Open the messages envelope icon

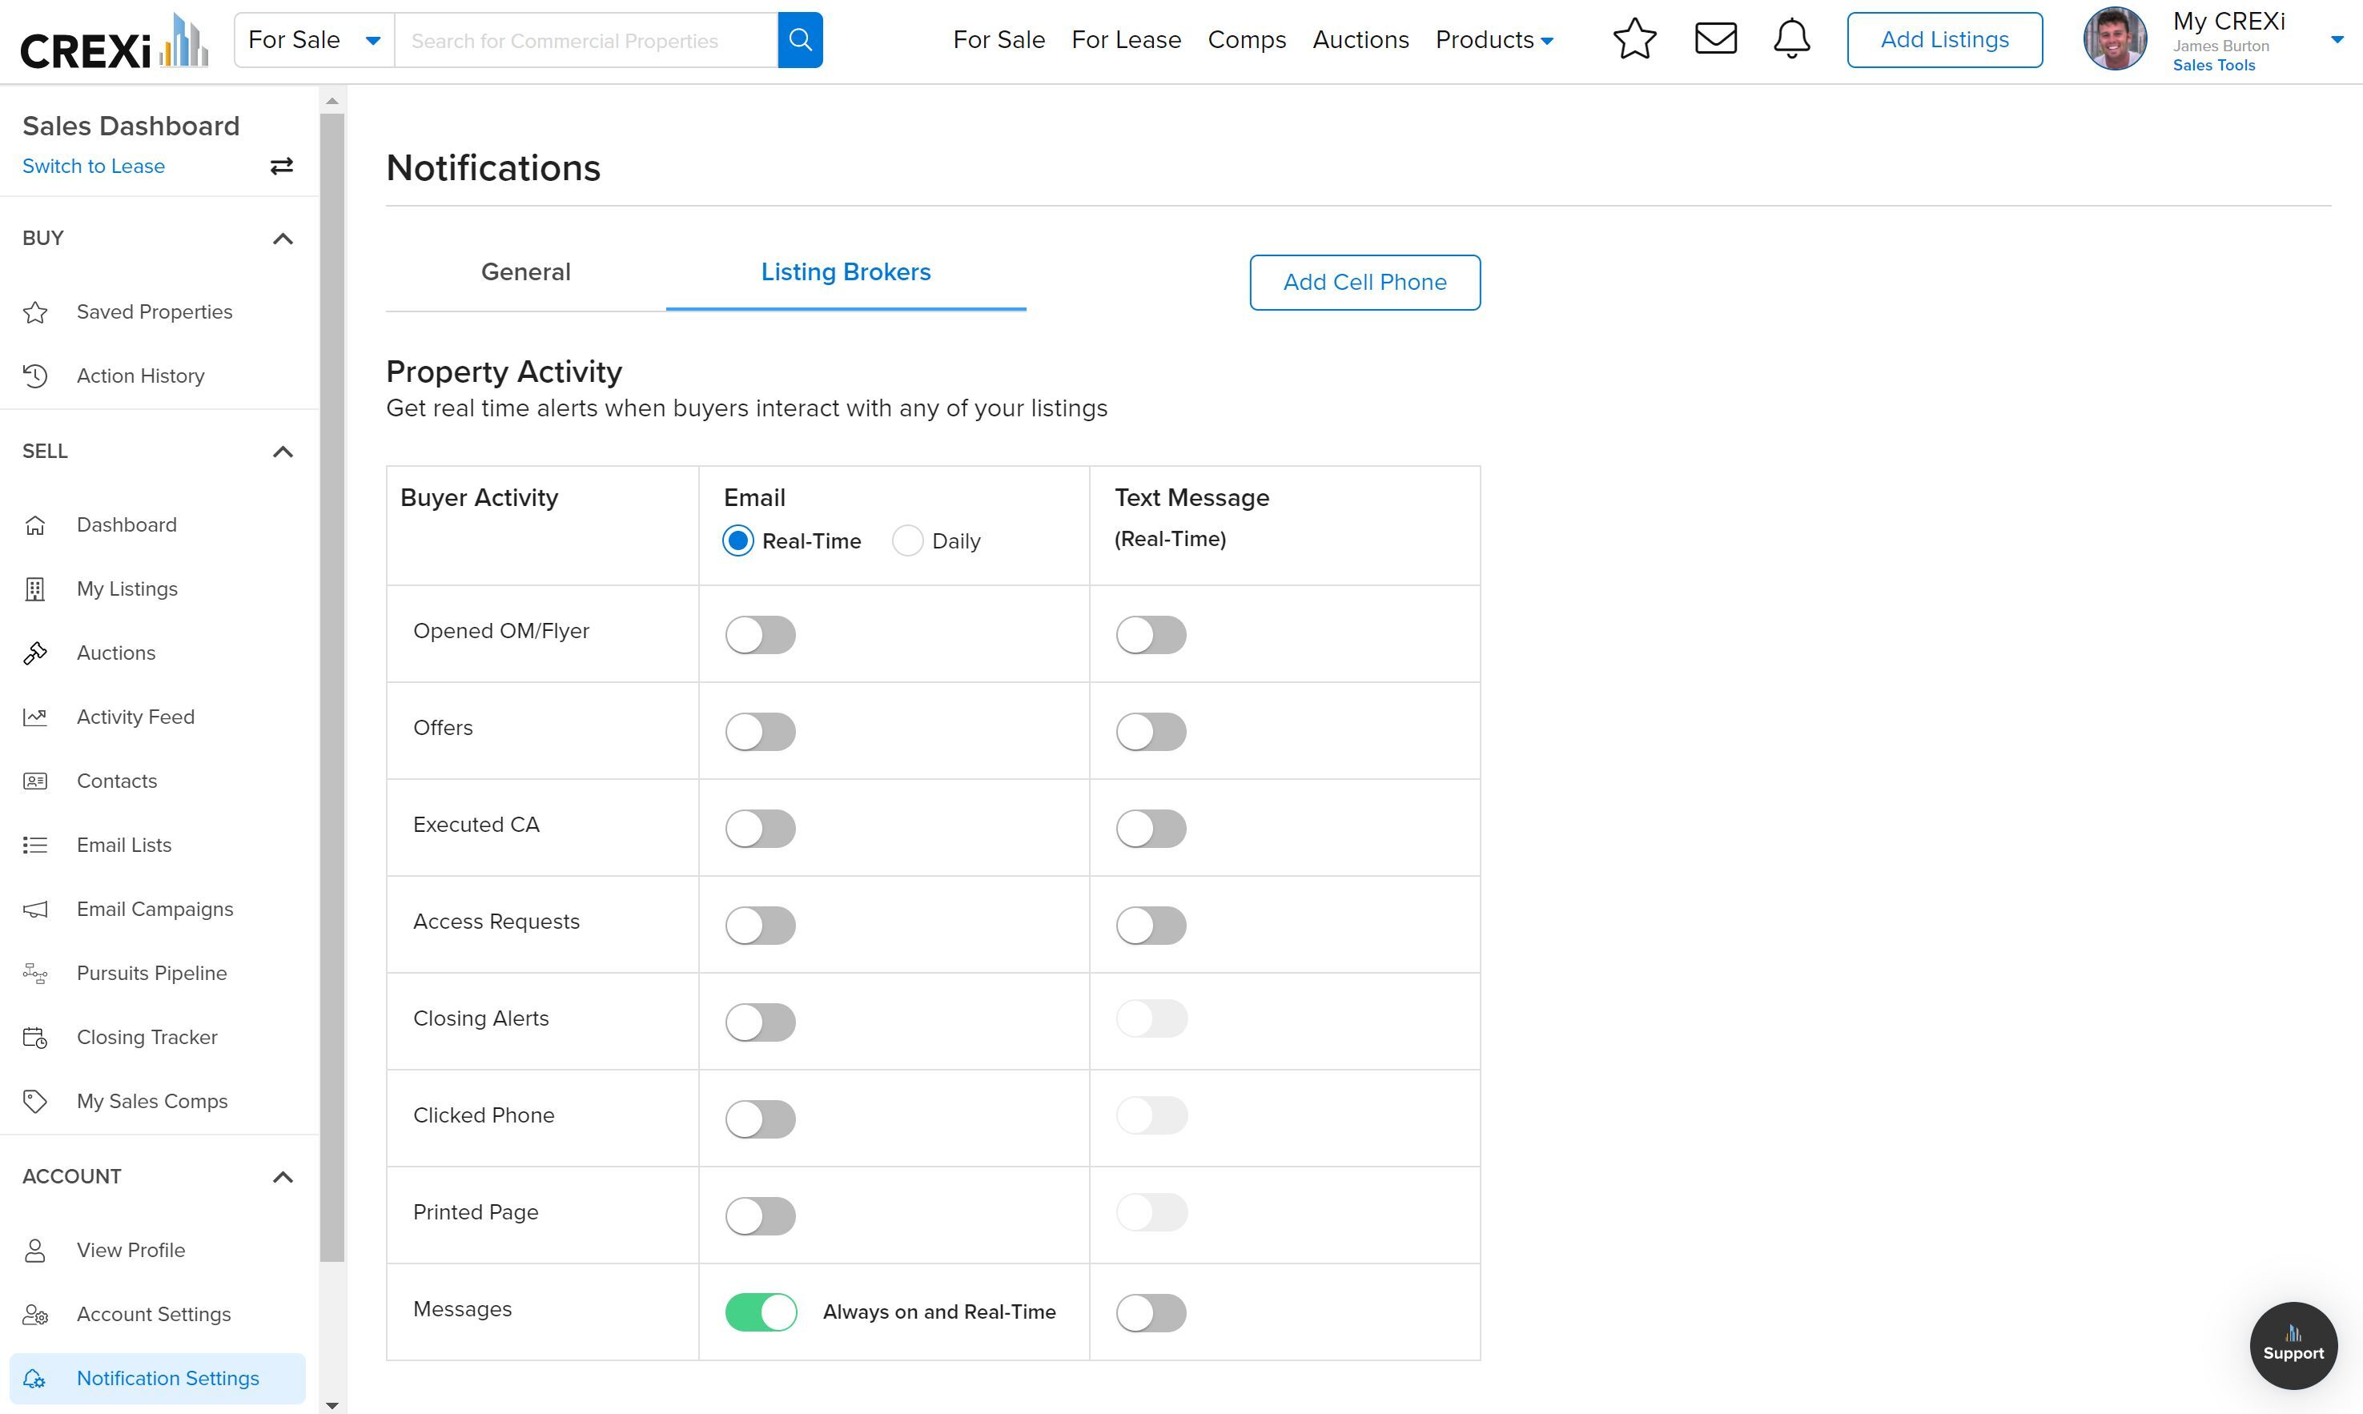[1715, 40]
